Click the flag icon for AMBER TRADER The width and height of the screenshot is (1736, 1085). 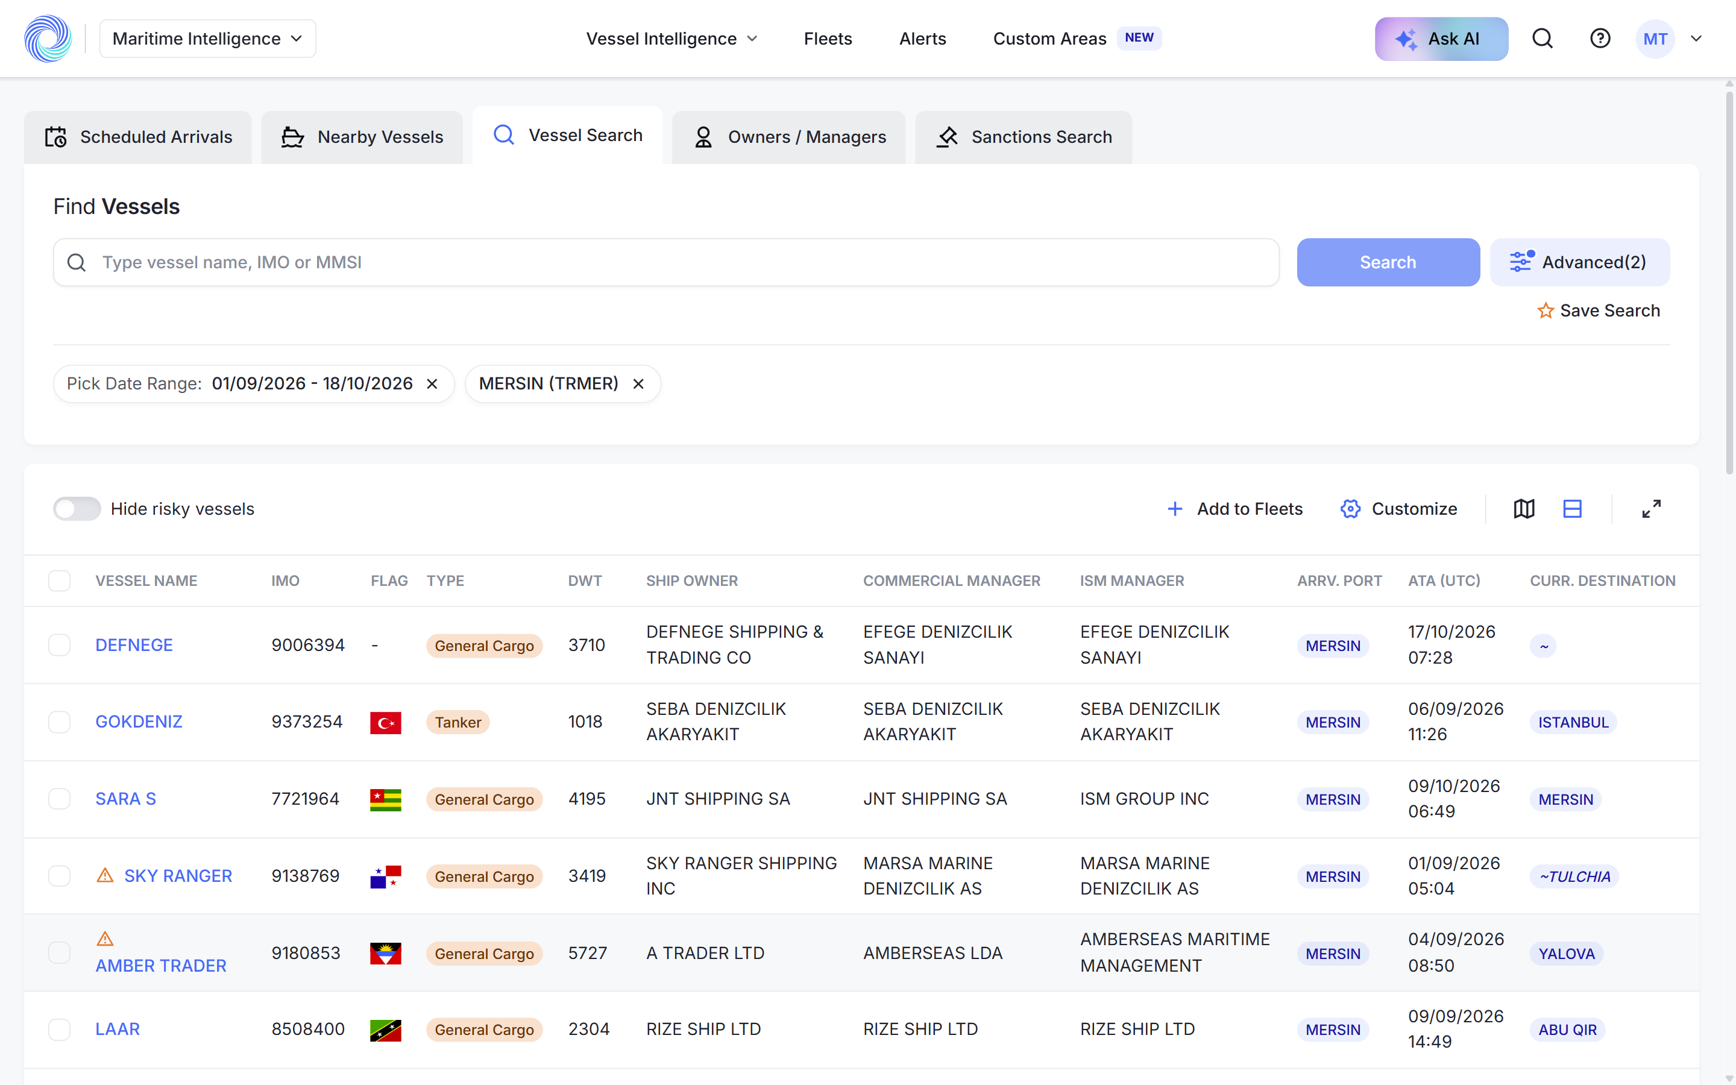click(385, 953)
